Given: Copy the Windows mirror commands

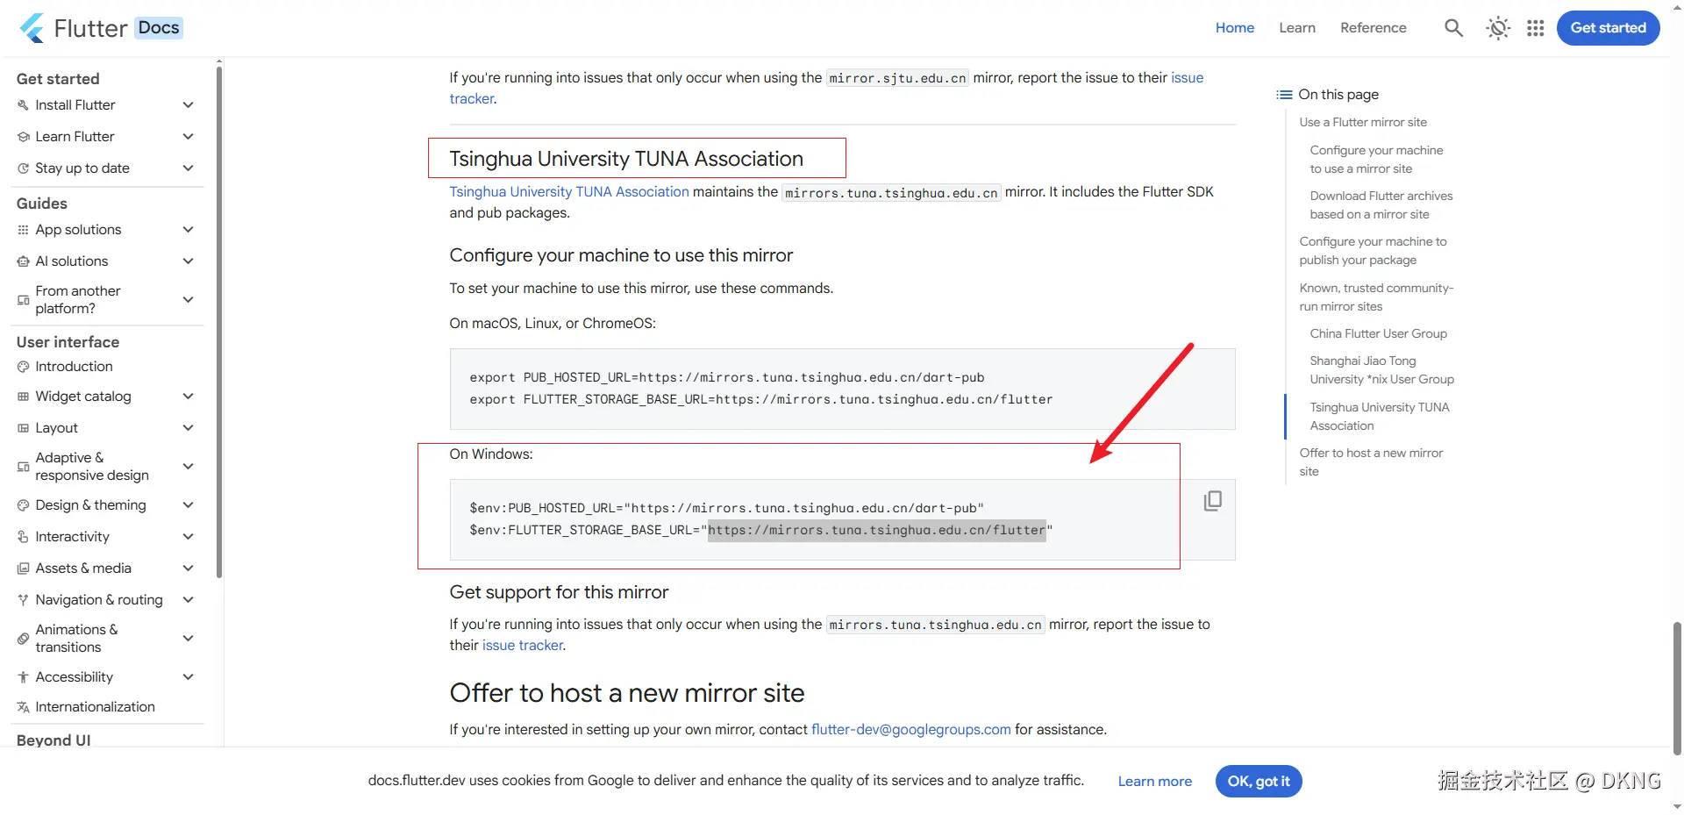Looking at the screenshot, I should 1213,500.
